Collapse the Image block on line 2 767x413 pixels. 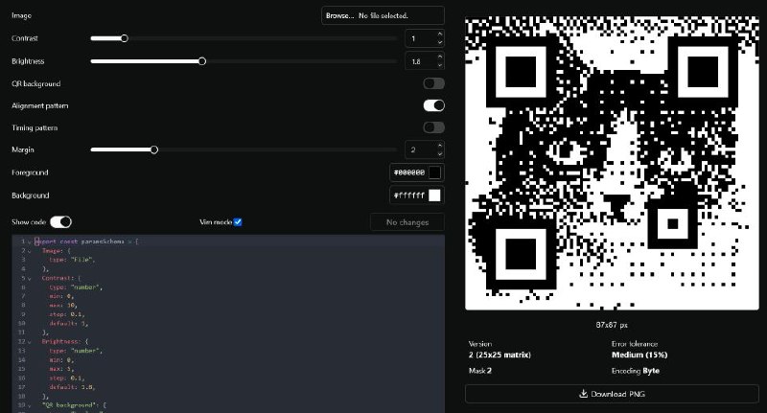coord(30,250)
